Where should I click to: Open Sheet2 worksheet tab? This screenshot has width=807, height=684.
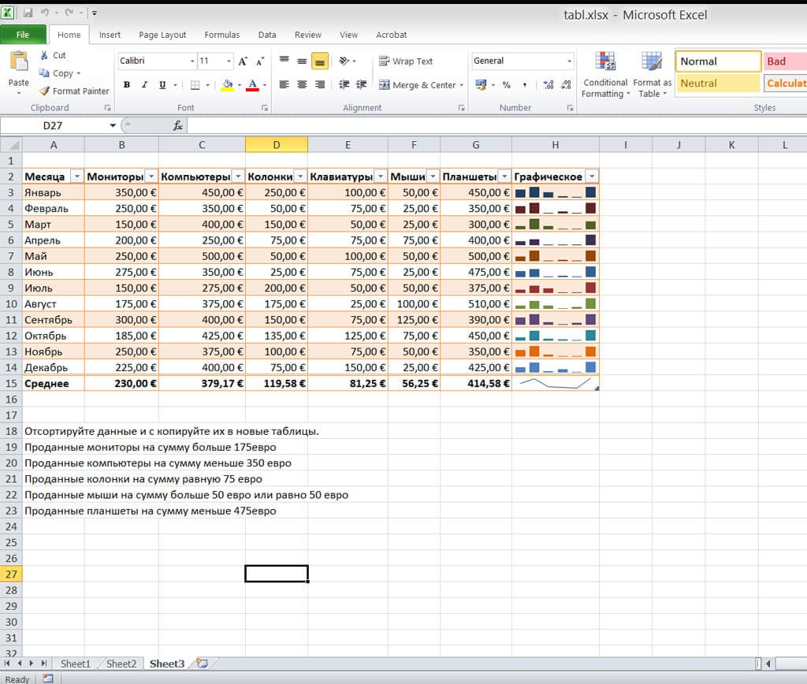click(x=121, y=664)
